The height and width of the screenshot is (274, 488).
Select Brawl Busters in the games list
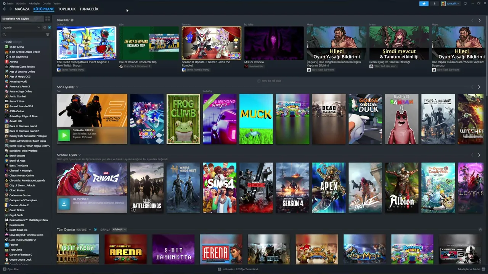pos(17,156)
